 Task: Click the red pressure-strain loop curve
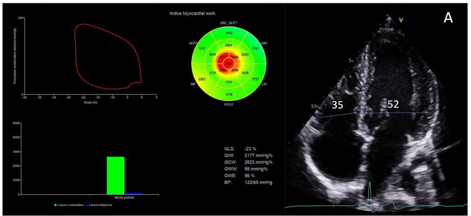tap(75, 46)
